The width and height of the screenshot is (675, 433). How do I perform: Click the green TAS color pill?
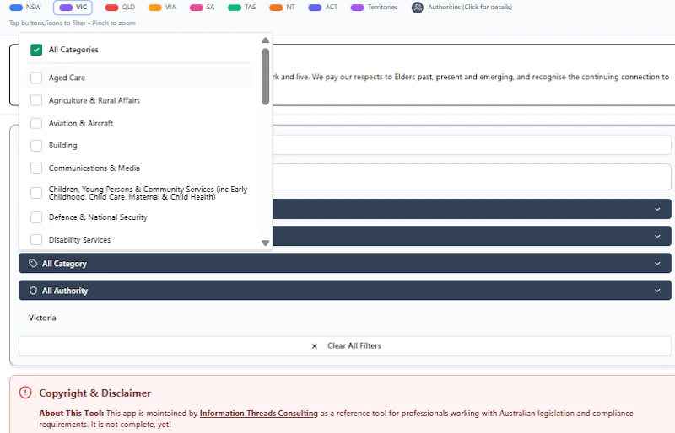(x=235, y=8)
